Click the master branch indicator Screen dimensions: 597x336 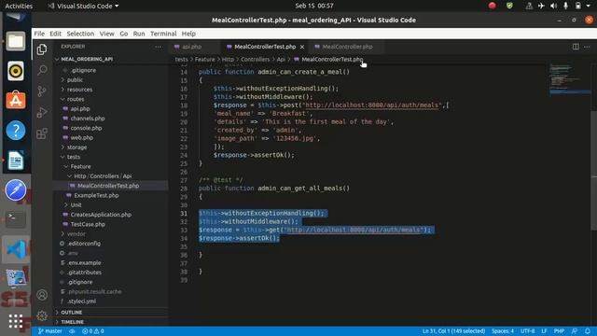pos(50,331)
